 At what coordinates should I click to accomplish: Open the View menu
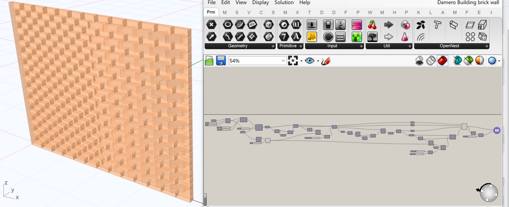tap(241, 3)
